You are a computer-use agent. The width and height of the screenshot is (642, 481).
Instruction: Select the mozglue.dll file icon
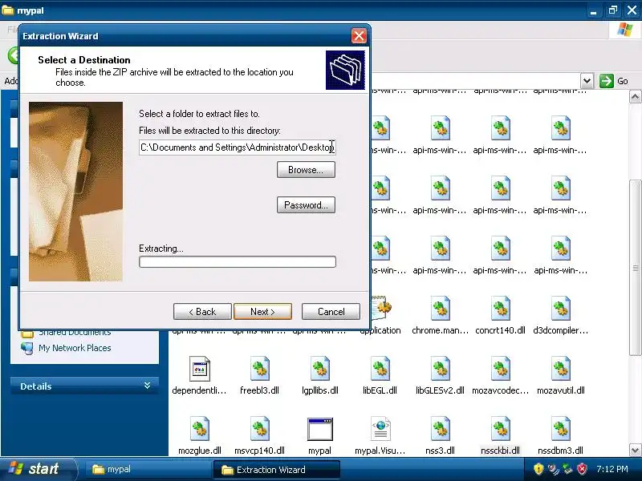point(199,429)
